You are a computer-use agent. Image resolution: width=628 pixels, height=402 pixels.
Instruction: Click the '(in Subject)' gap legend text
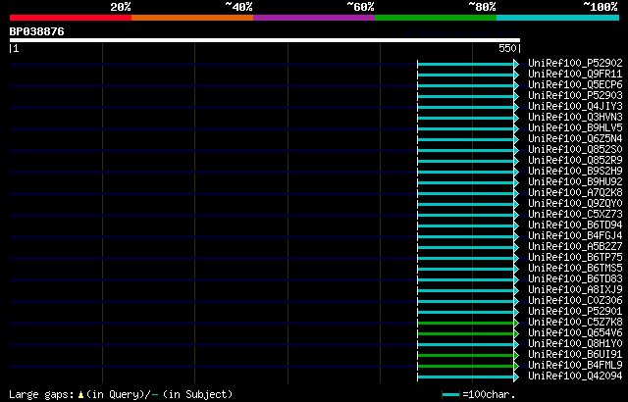click(198, 394)
